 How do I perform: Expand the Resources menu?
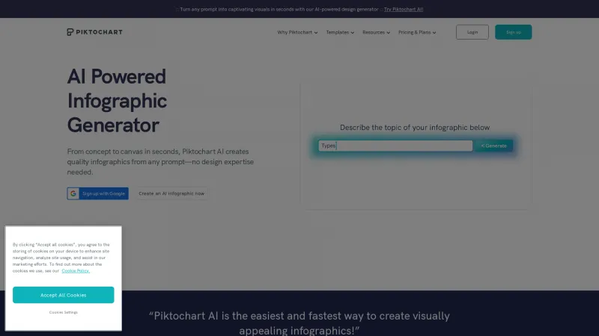tap(377, 32)
